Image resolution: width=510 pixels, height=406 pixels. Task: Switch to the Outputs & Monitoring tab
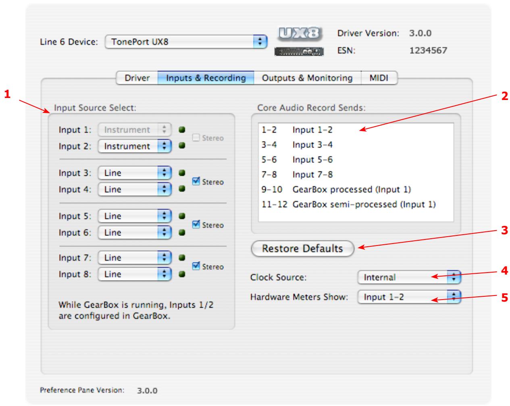point(307,78)
